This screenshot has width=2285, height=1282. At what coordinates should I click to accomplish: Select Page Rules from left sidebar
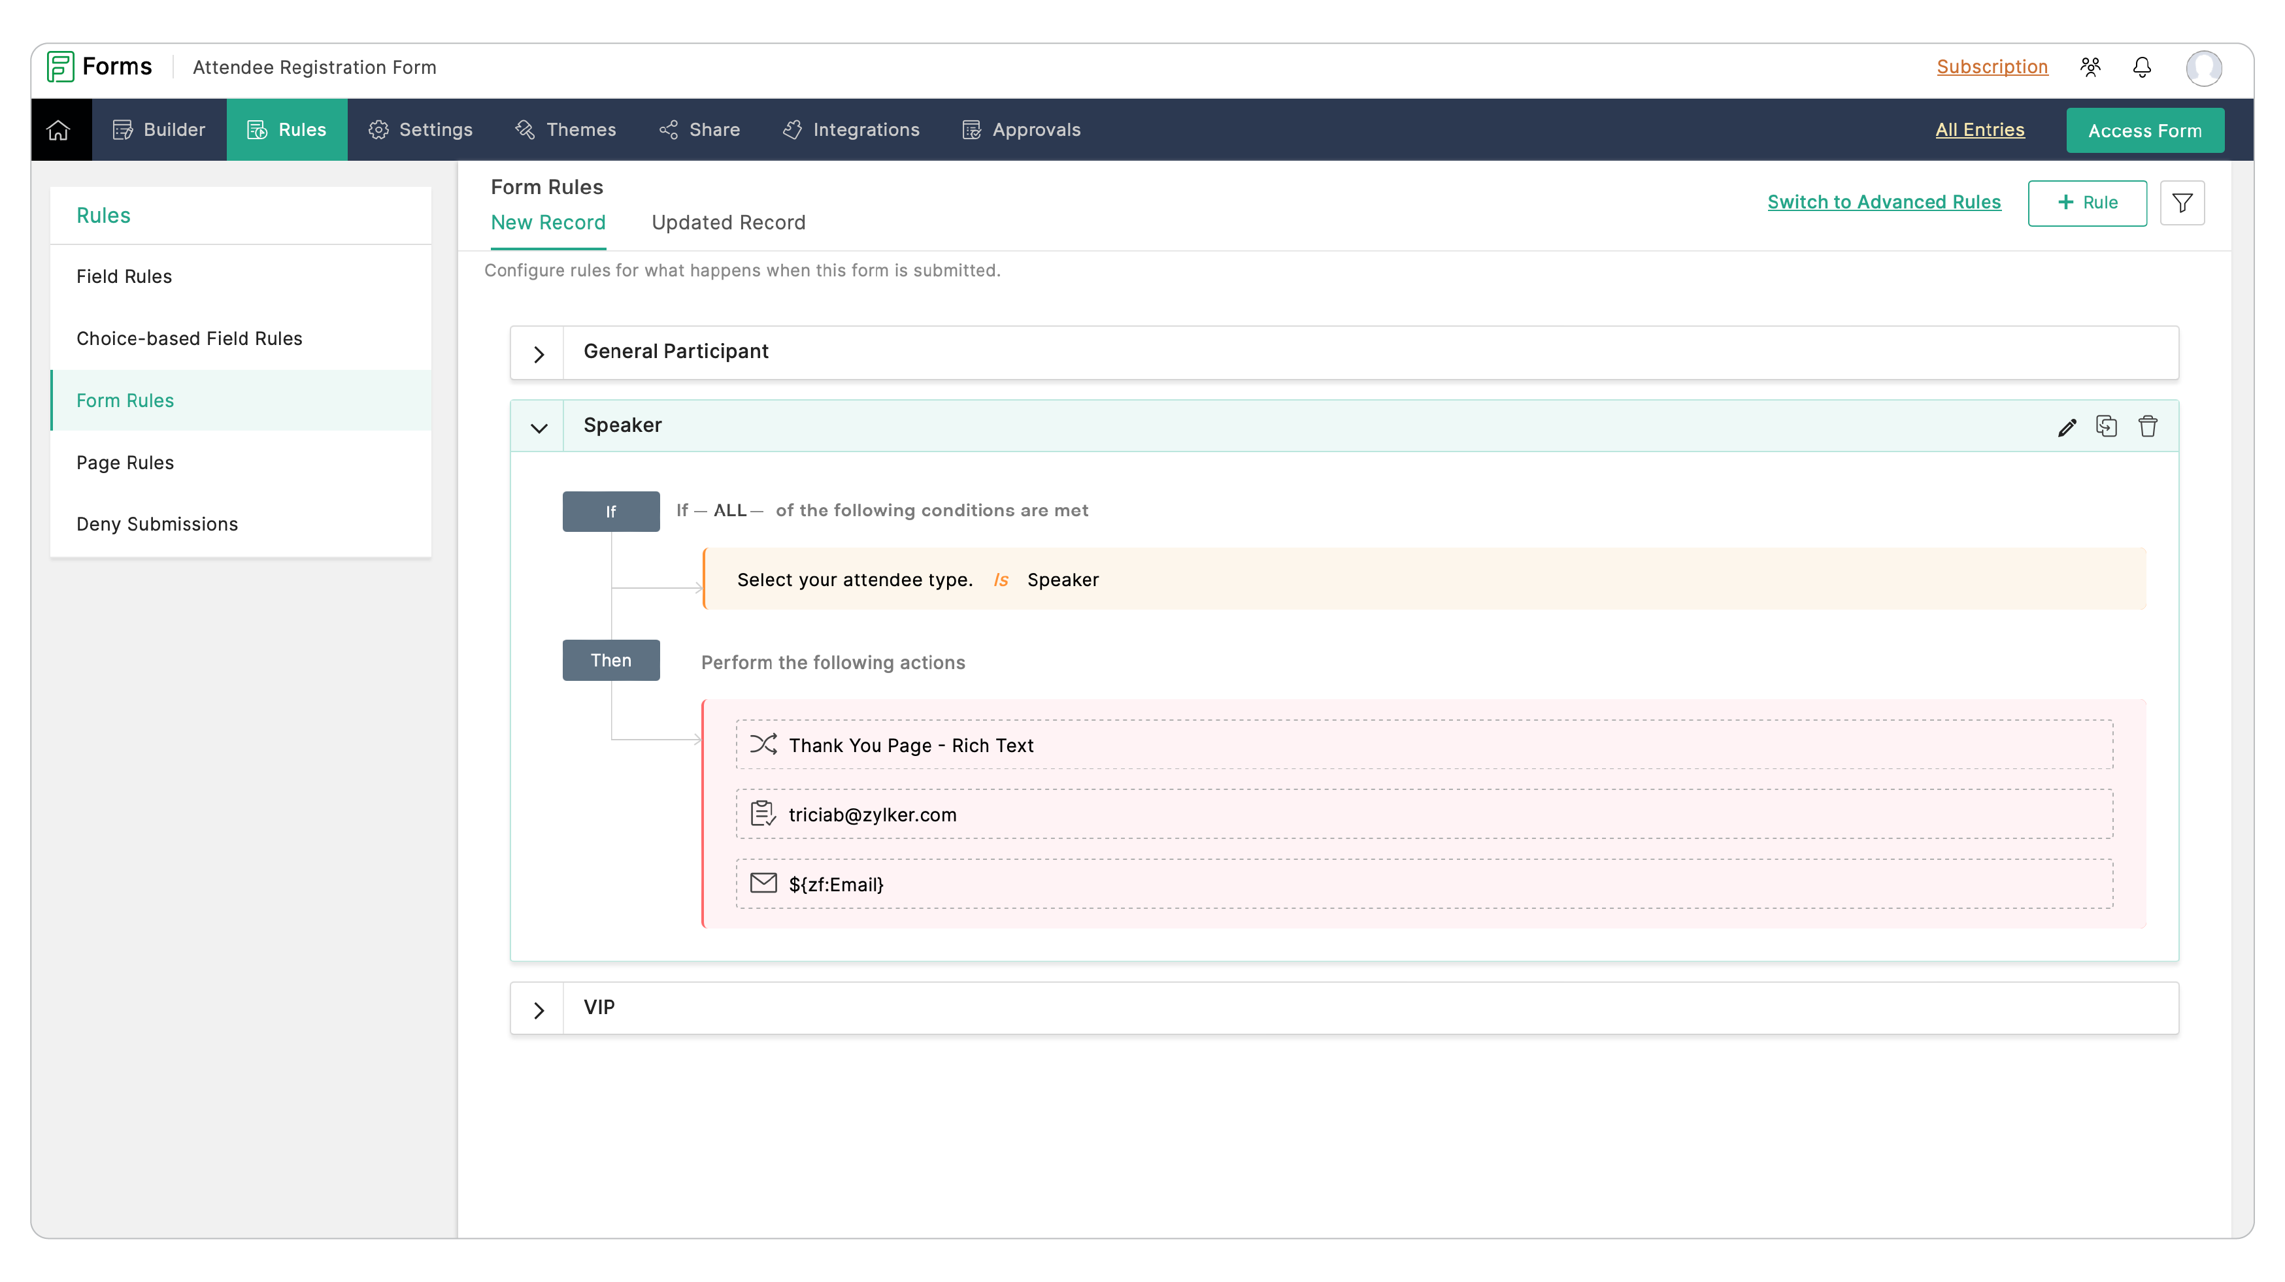coord(125,461)
